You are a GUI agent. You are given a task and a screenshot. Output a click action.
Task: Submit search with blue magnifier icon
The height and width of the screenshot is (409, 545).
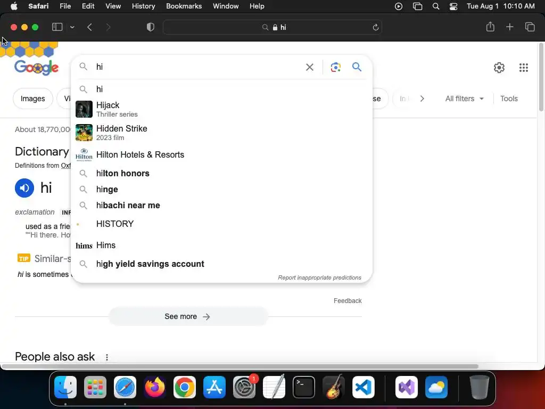tap(357, 67)
